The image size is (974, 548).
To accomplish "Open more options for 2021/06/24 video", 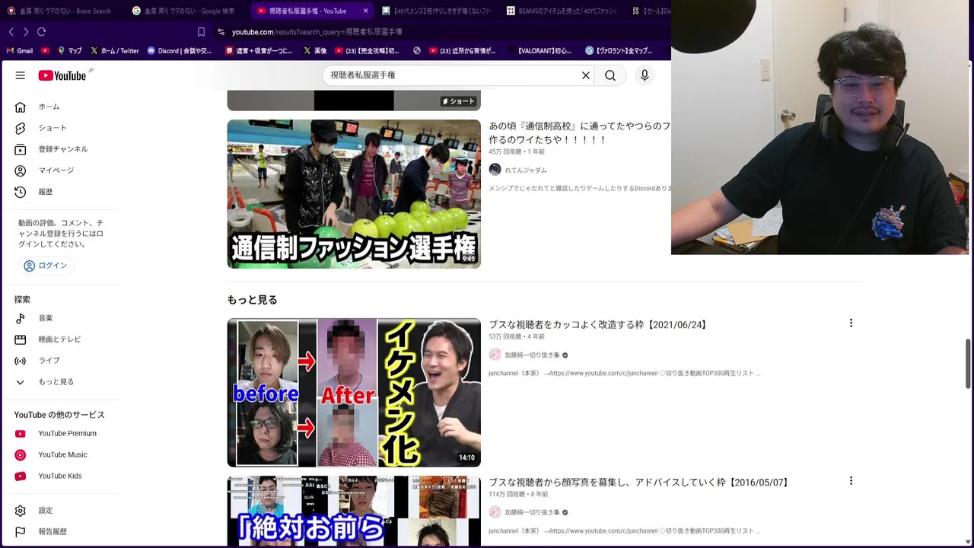I will click(851, 323).
